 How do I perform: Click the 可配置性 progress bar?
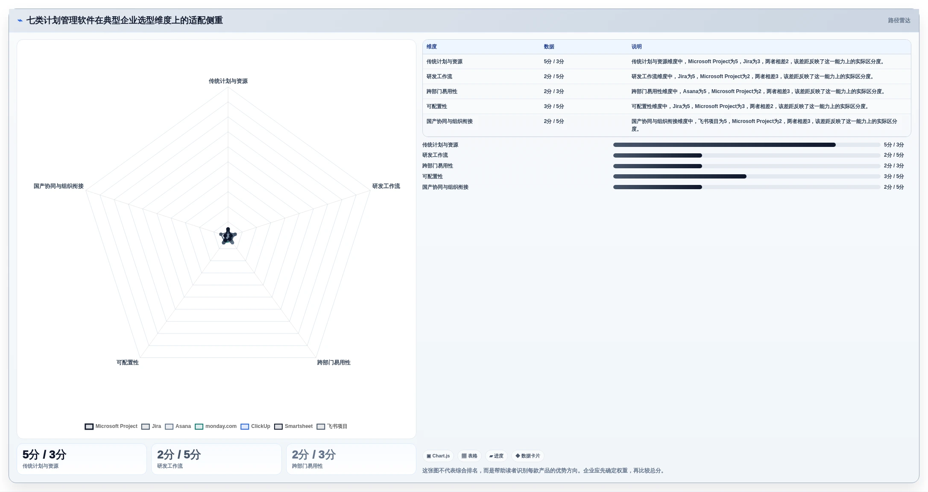[746, 176]
